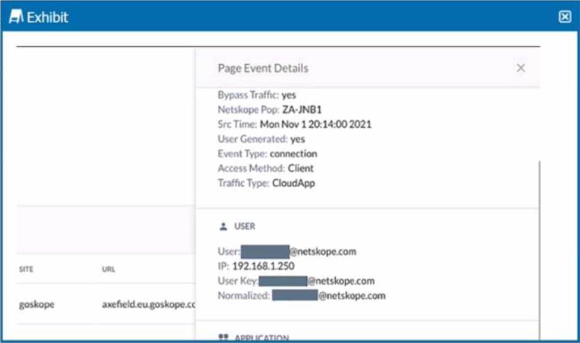Click the details panel vertical scrollbar
The width and height of the screenshot is (580, 343).
tap(540, 250)
